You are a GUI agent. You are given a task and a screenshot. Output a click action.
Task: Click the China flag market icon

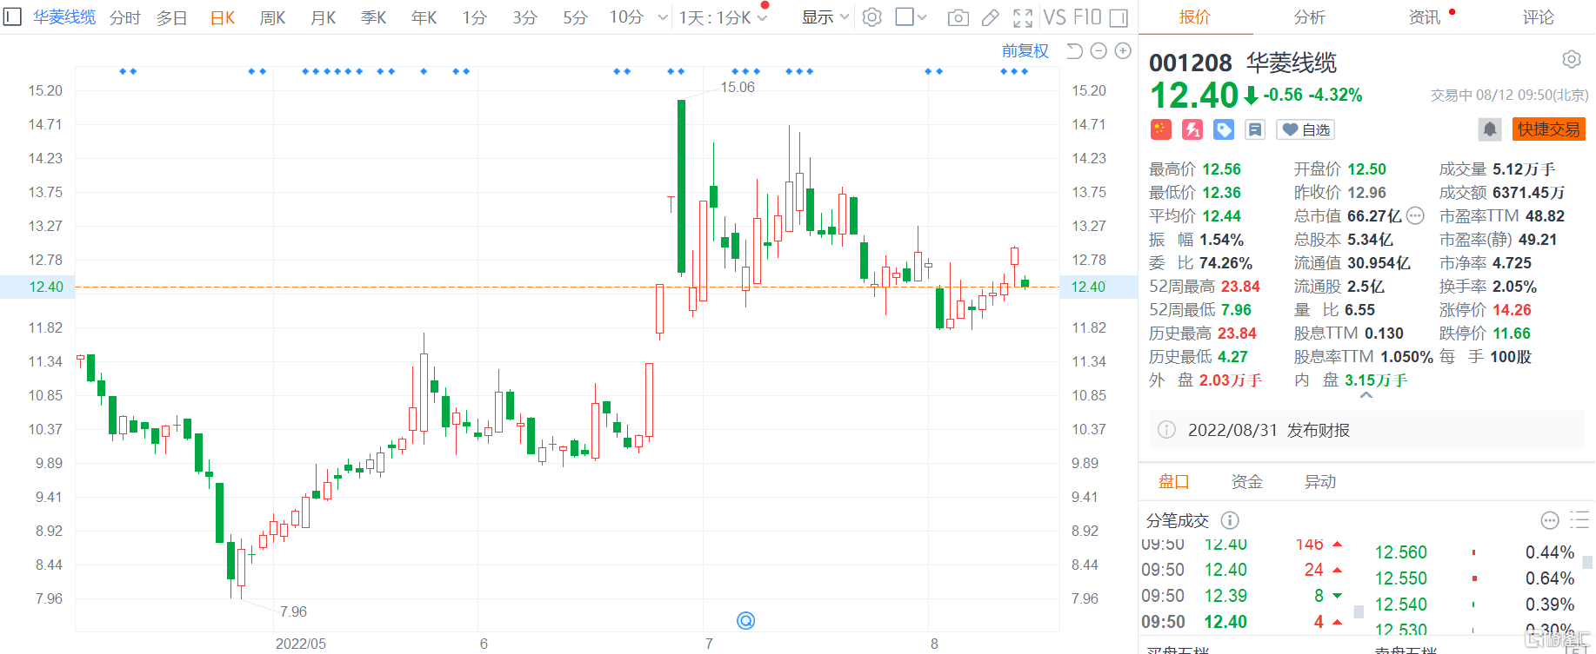[x=1161, y=129]
